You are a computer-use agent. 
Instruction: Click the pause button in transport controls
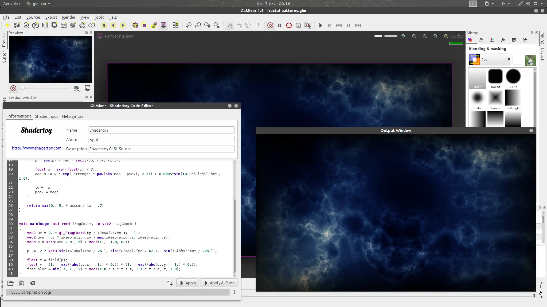[x=348, y=25]
